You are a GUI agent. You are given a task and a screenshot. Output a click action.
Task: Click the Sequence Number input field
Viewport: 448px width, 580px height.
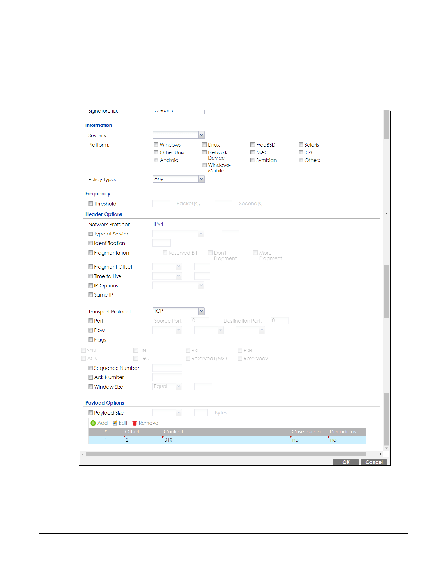(x=167, y=368)
